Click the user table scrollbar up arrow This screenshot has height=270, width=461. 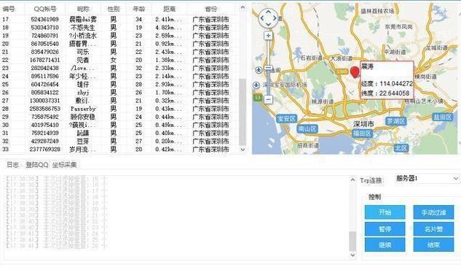(x=243, y=8)
